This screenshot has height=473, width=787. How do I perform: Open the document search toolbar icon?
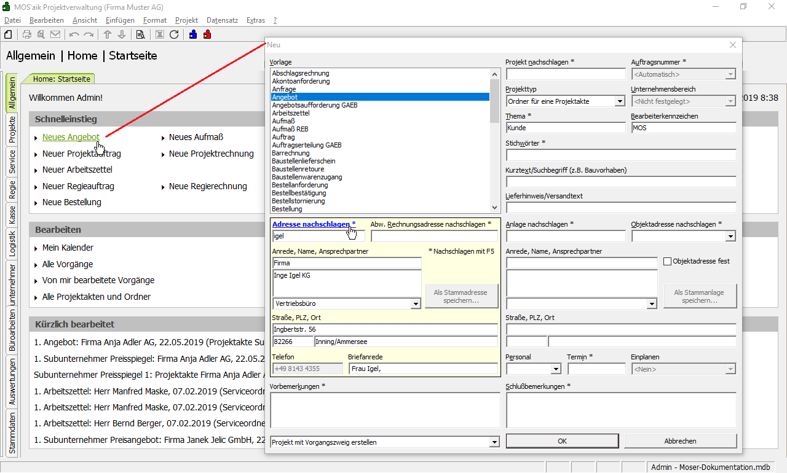point(140,34)
